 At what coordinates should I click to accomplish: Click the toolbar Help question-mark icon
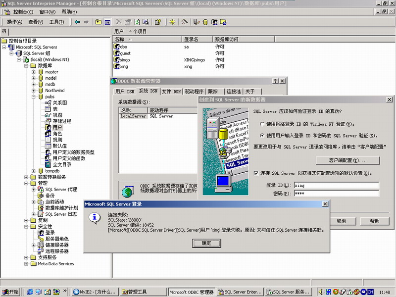[158, 22]
